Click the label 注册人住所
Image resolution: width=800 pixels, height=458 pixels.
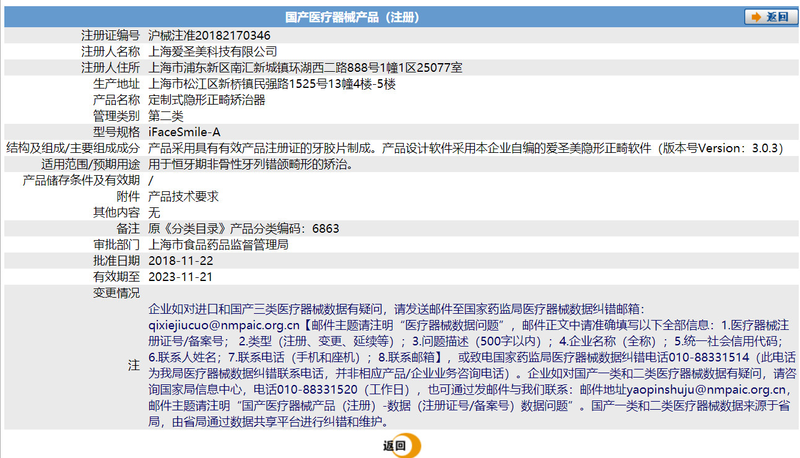coord(111,68)
